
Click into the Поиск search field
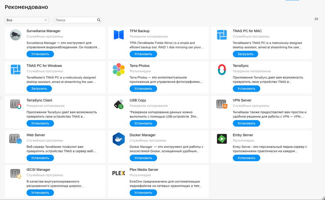click(75, 20)
